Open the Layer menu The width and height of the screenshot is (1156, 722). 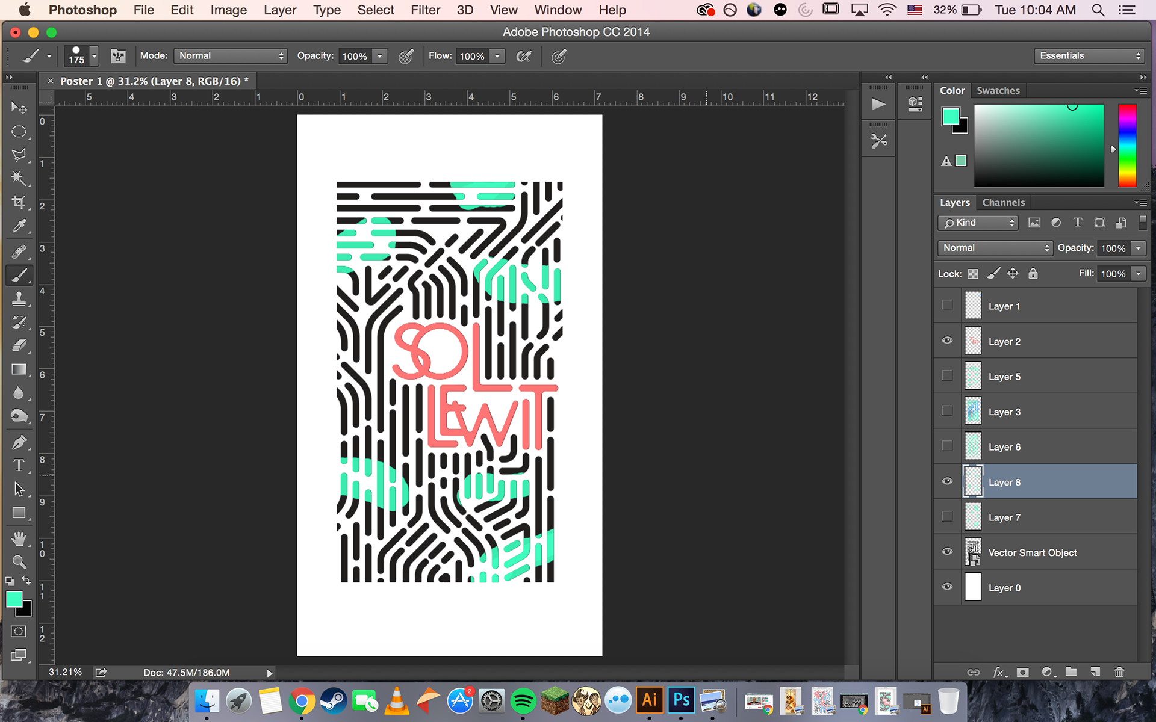280,10
